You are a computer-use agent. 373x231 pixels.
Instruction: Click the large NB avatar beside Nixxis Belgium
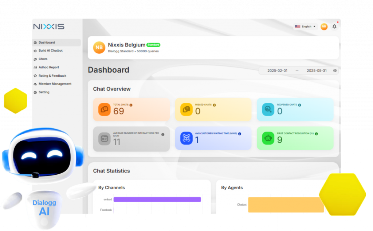[99, 48]
